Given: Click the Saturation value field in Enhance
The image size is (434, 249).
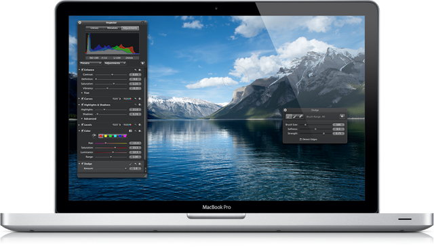Looking at the screenshot, I should pyautogui.click(x=136, y=84).
